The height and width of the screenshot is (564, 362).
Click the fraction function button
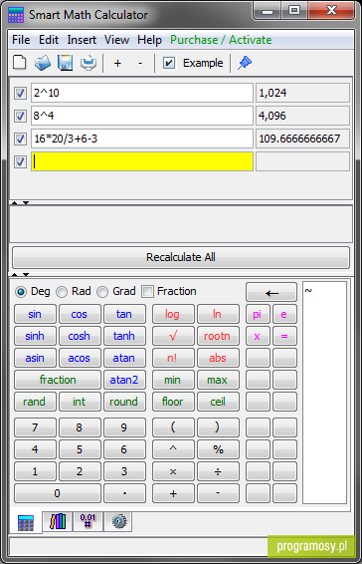pyautogui.click(x=58, y=381)
